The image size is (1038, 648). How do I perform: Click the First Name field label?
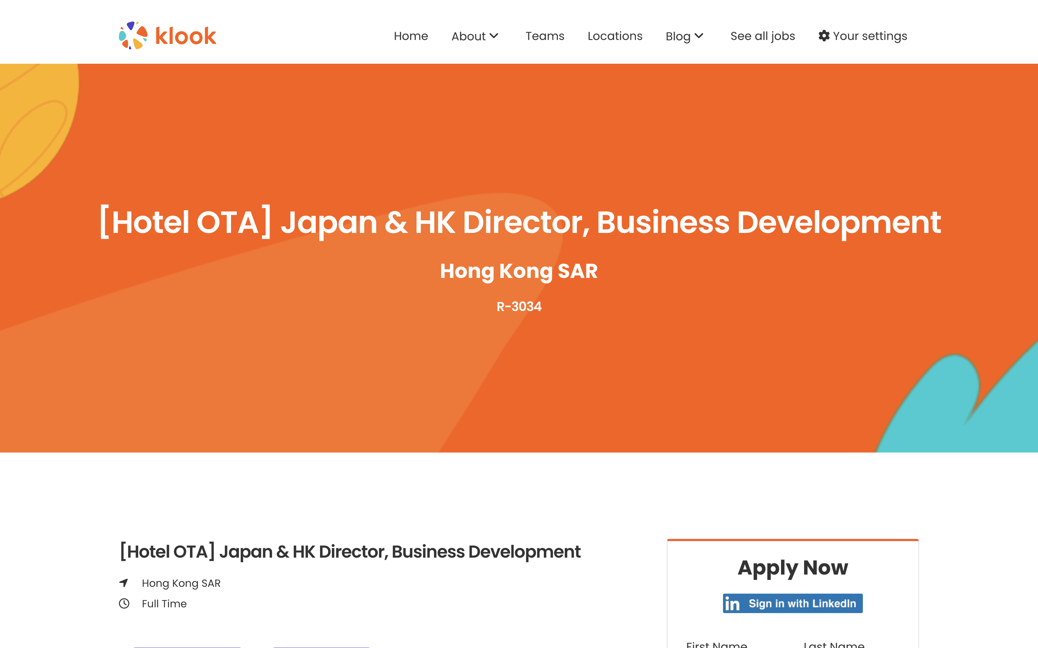point(716,644)
